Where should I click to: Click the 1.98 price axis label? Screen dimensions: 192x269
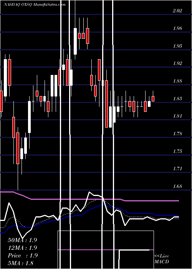tap(177, 28)
